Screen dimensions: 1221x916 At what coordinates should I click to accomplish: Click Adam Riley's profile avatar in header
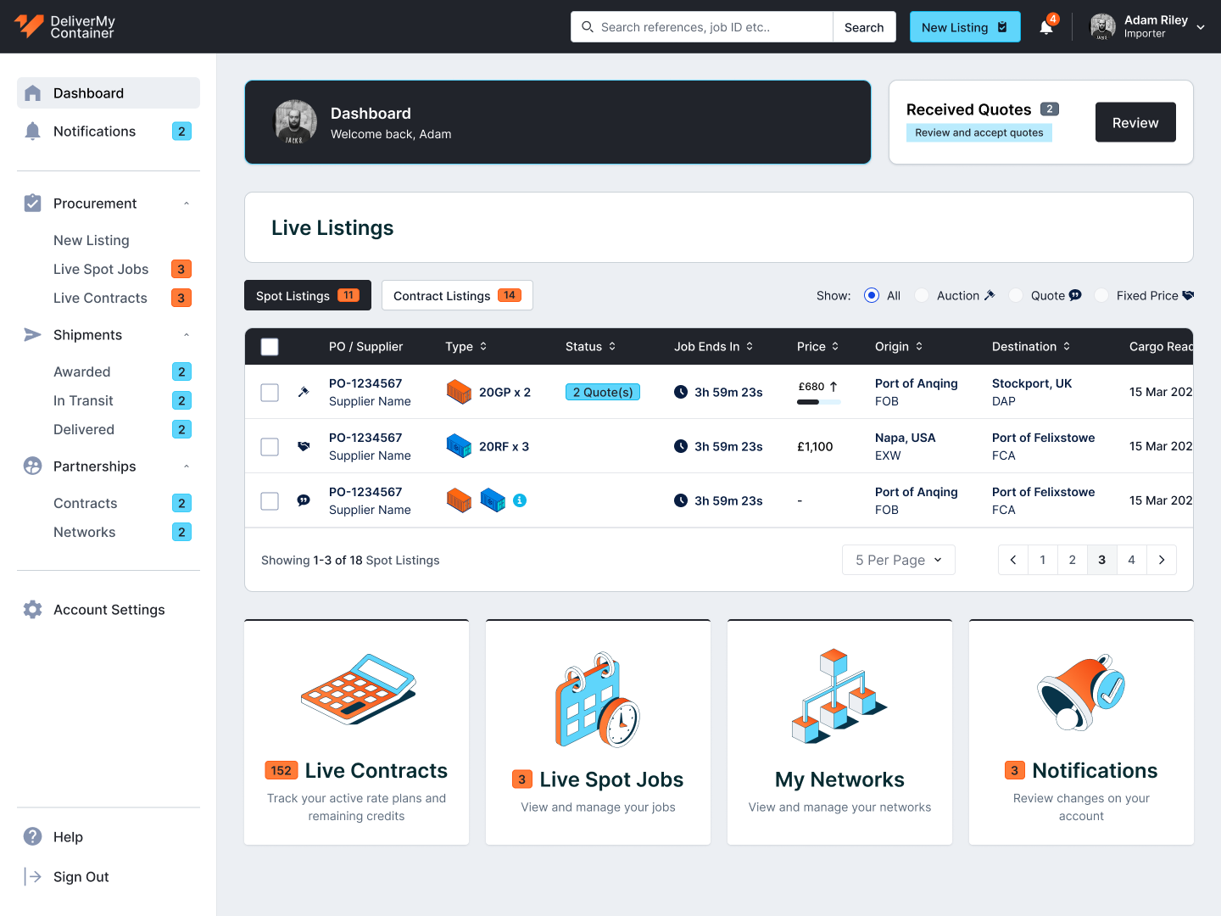pyautogui.click(x=1102, y=26)
